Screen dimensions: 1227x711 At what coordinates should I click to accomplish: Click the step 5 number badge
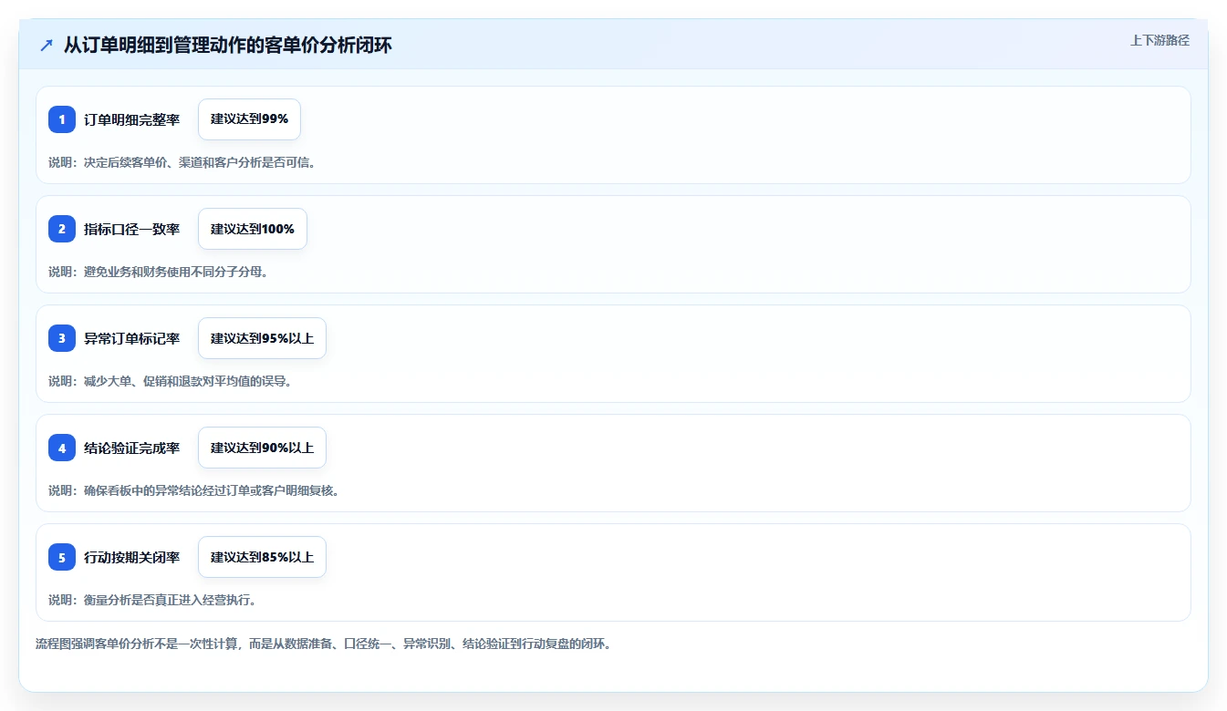[62, 557]
